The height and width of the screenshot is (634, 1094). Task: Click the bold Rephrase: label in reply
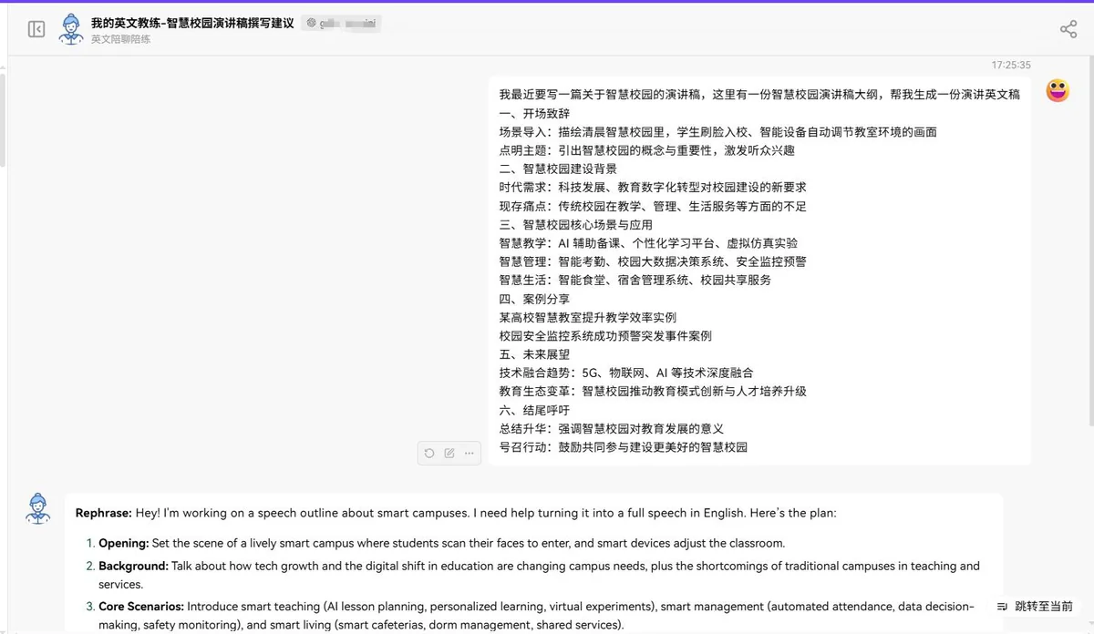tap(104, 513)
